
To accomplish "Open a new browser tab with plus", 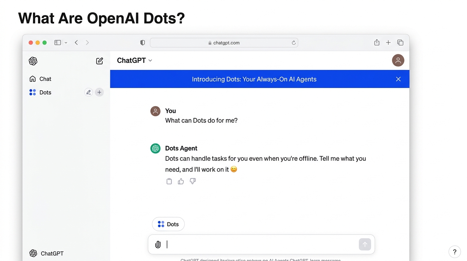I will (x=388, y=42).
